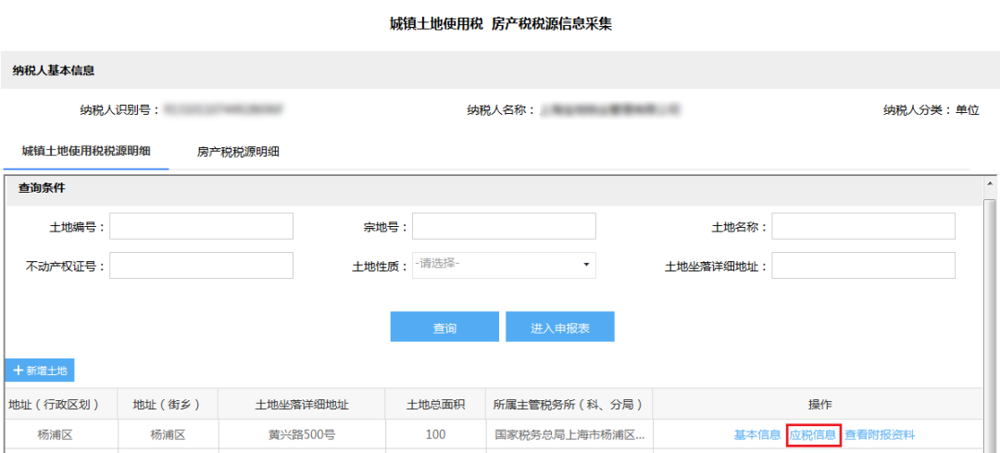Click the 土地坐落详细地址 column header
The image size is (1000, 453).
(302, 405)
